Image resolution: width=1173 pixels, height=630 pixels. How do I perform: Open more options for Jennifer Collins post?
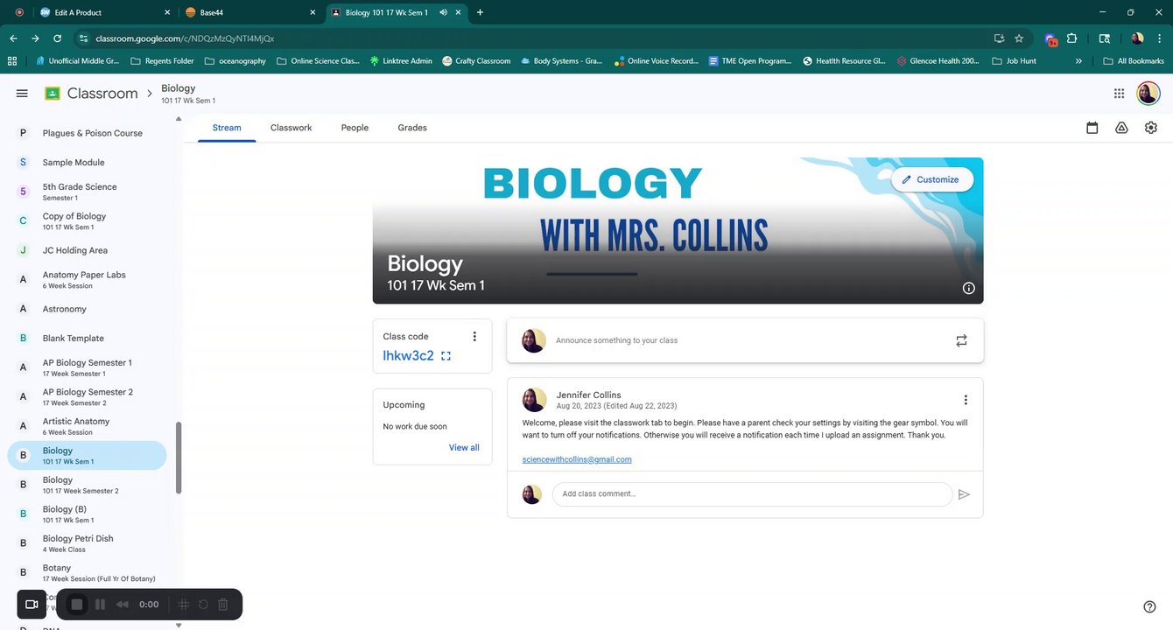click(x=966, y=400)
